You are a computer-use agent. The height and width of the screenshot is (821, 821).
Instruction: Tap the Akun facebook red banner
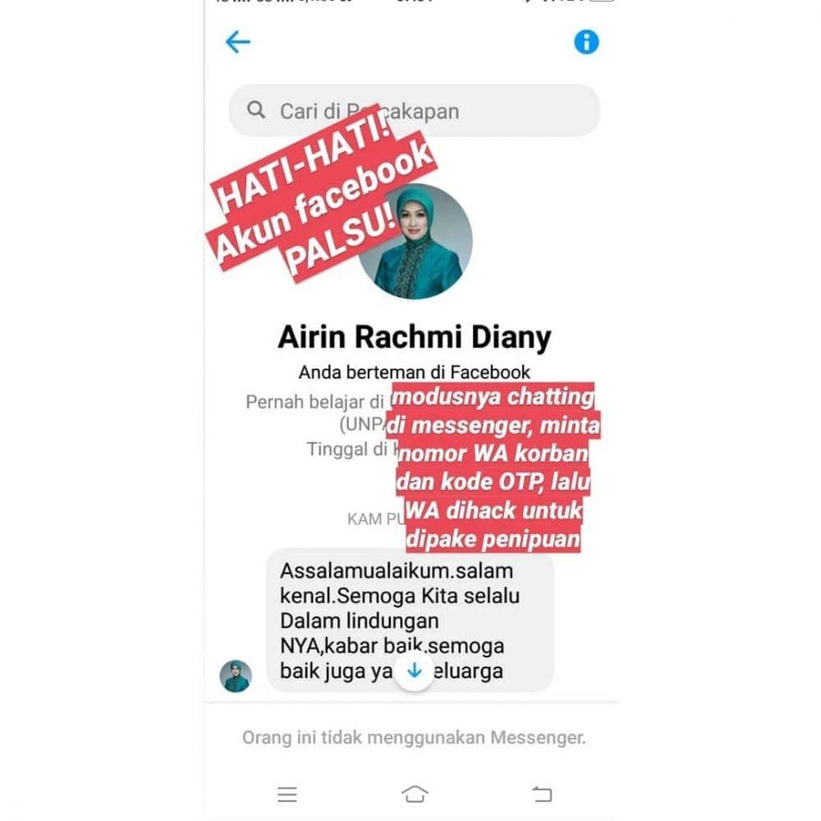[x=320, y=203]
